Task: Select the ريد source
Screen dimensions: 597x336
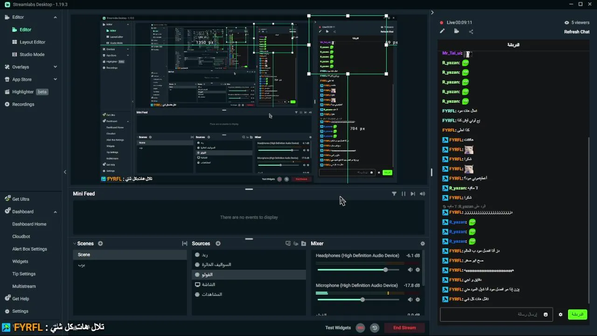Action: tap(249, 255)
